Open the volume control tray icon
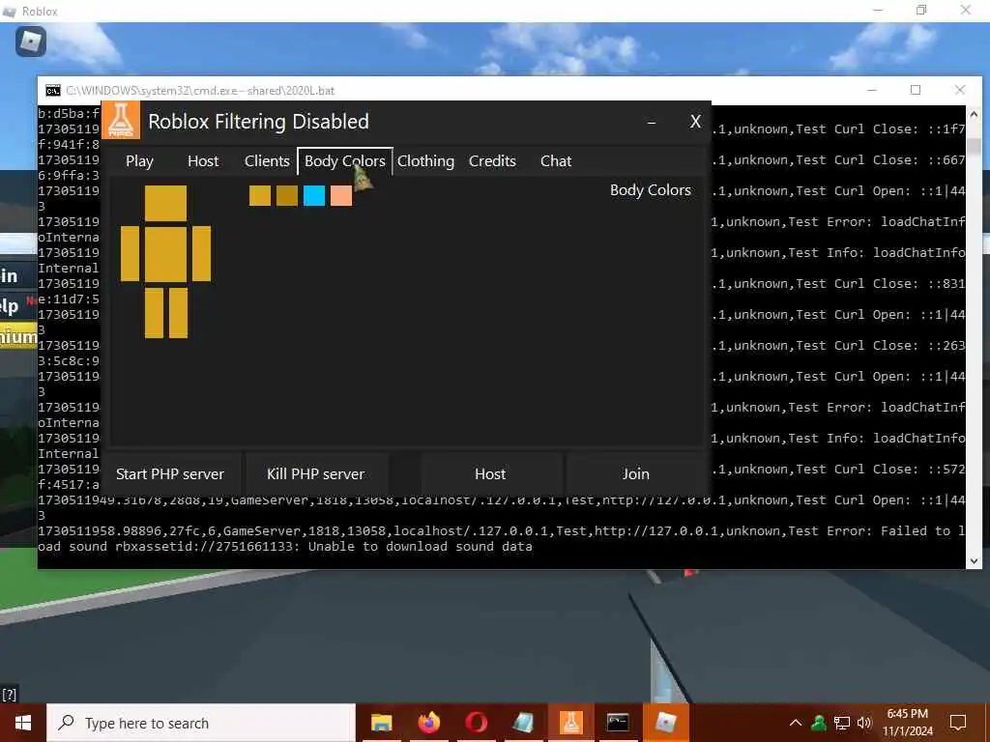Viewport: 990px width, 742px height. click(x=864, y=723)
